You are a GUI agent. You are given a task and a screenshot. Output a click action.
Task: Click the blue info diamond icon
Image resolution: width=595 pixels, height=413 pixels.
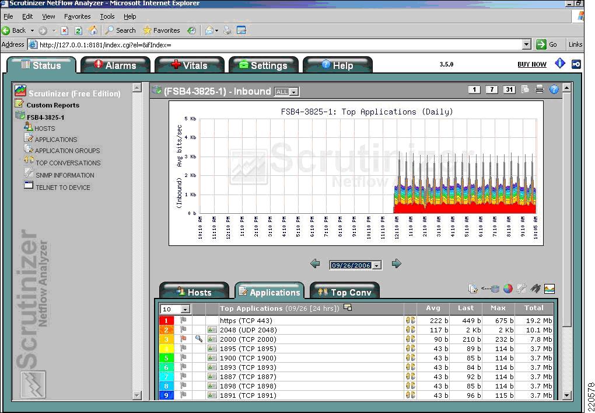pyautogui.click(x=560, y=64)
